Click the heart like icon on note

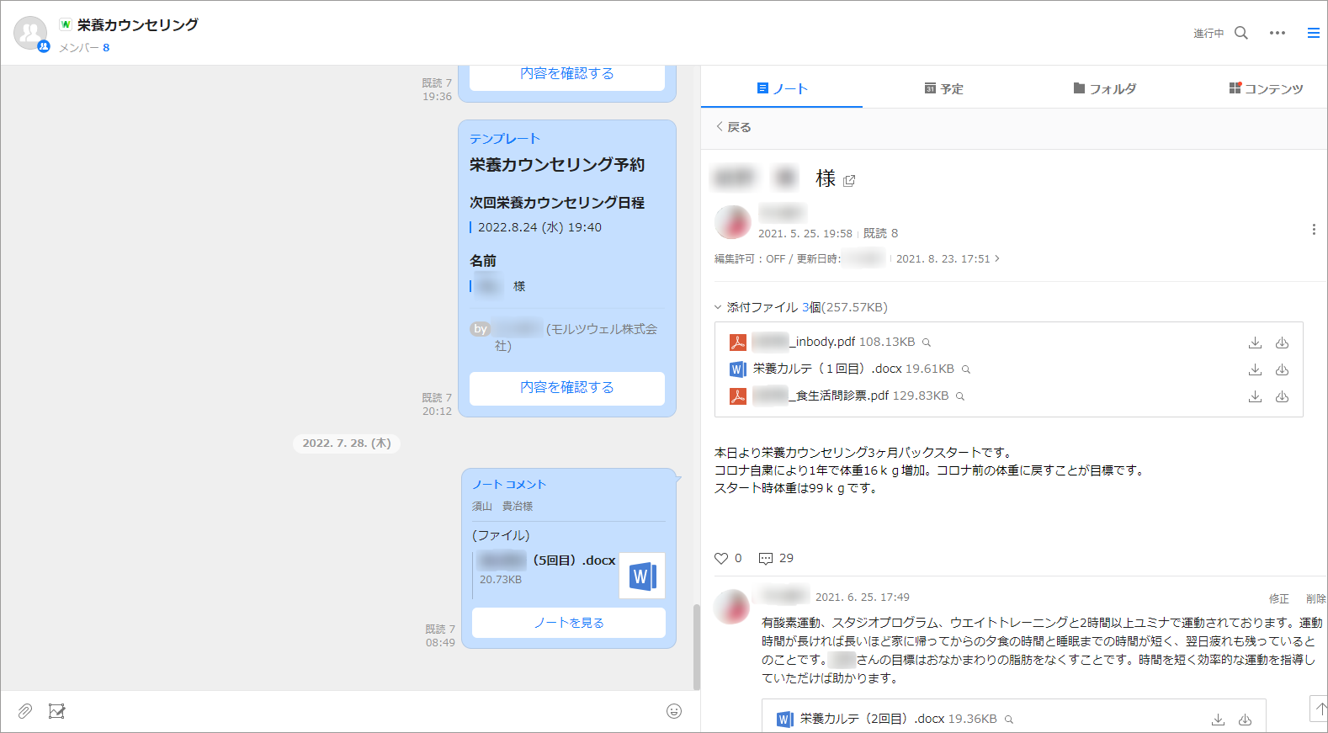point(721,558)
